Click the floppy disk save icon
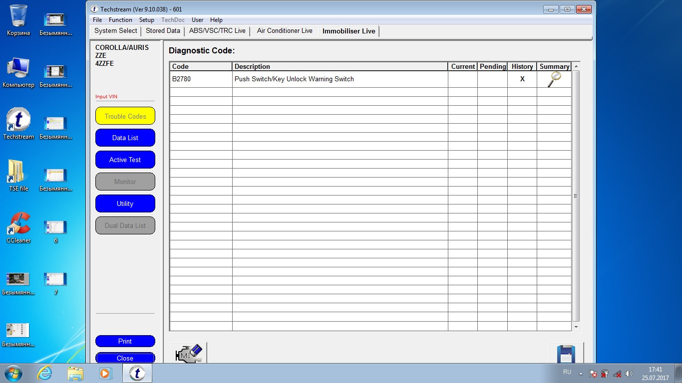Screen dimensions: 682x383 coord(566,353)
